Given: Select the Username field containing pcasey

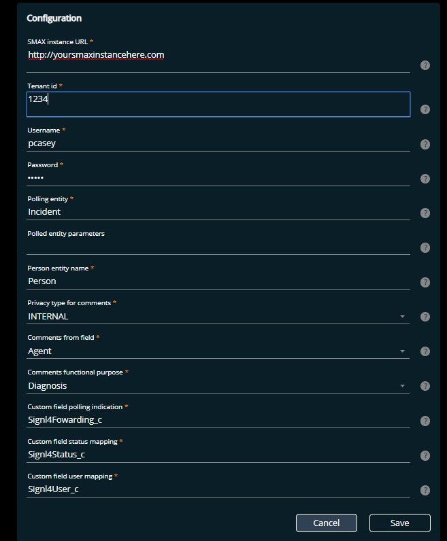Looking at the screenshot, I should (218, 143).
